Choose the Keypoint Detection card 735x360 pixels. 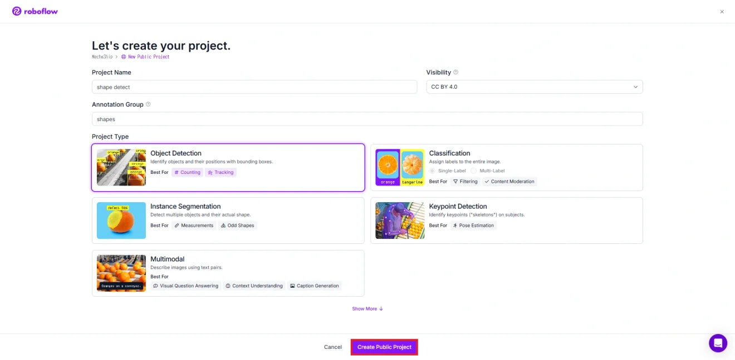tap(507, 220)
